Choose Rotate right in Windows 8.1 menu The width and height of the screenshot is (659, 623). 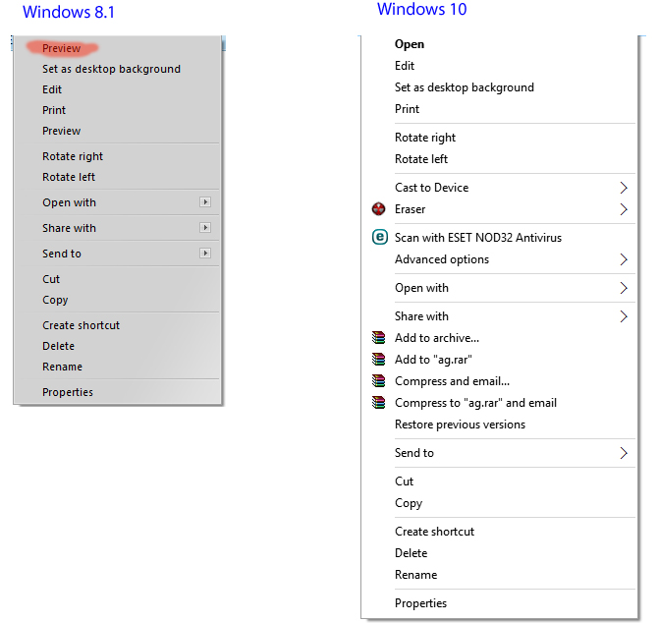tap(73, 156)
